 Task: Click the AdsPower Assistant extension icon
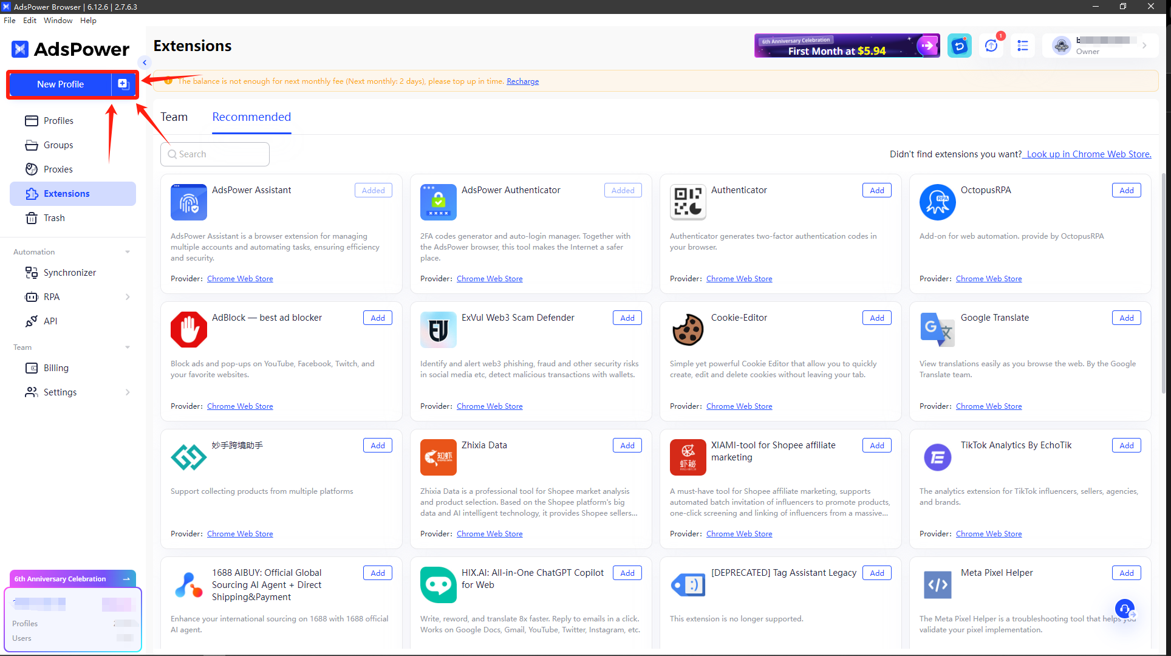[189, 202]
